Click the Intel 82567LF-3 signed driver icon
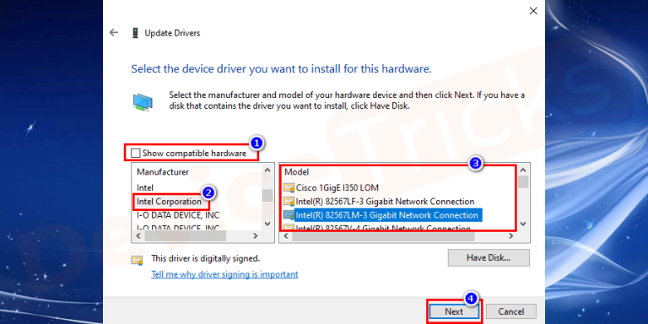Image resolution: width=648 pixels, height=324 pixels. (x=288, y=202)
